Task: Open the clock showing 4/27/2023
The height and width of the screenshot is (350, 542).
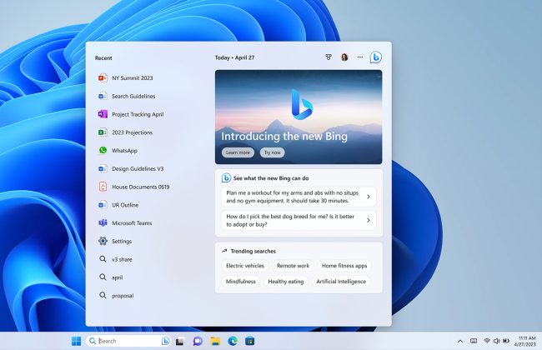Action: pos(524,341)
